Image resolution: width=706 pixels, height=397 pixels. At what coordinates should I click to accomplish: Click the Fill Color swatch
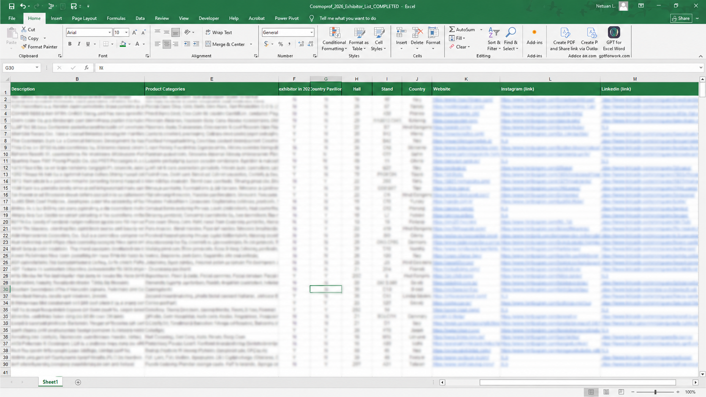(x=123, y=44)
